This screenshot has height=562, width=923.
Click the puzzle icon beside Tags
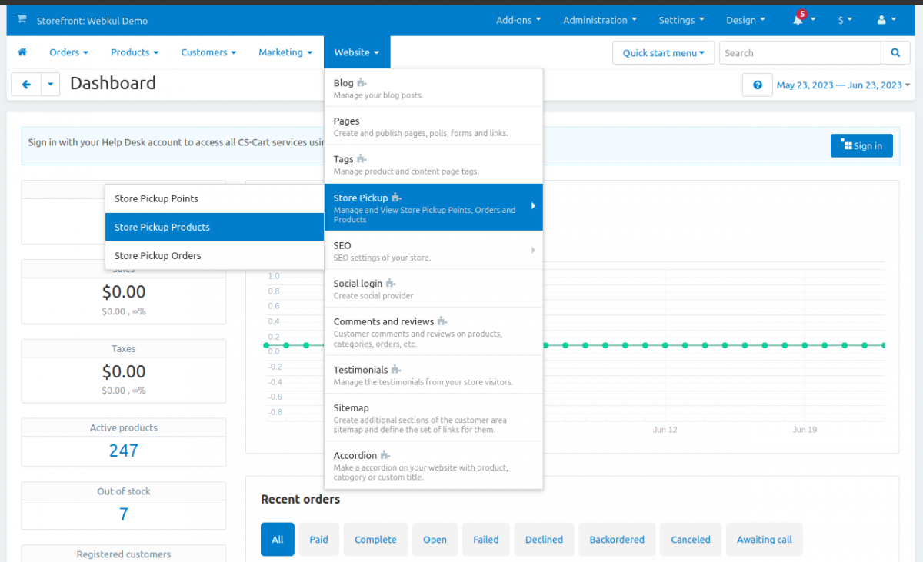pyautogui.click(x=362, y=159)
